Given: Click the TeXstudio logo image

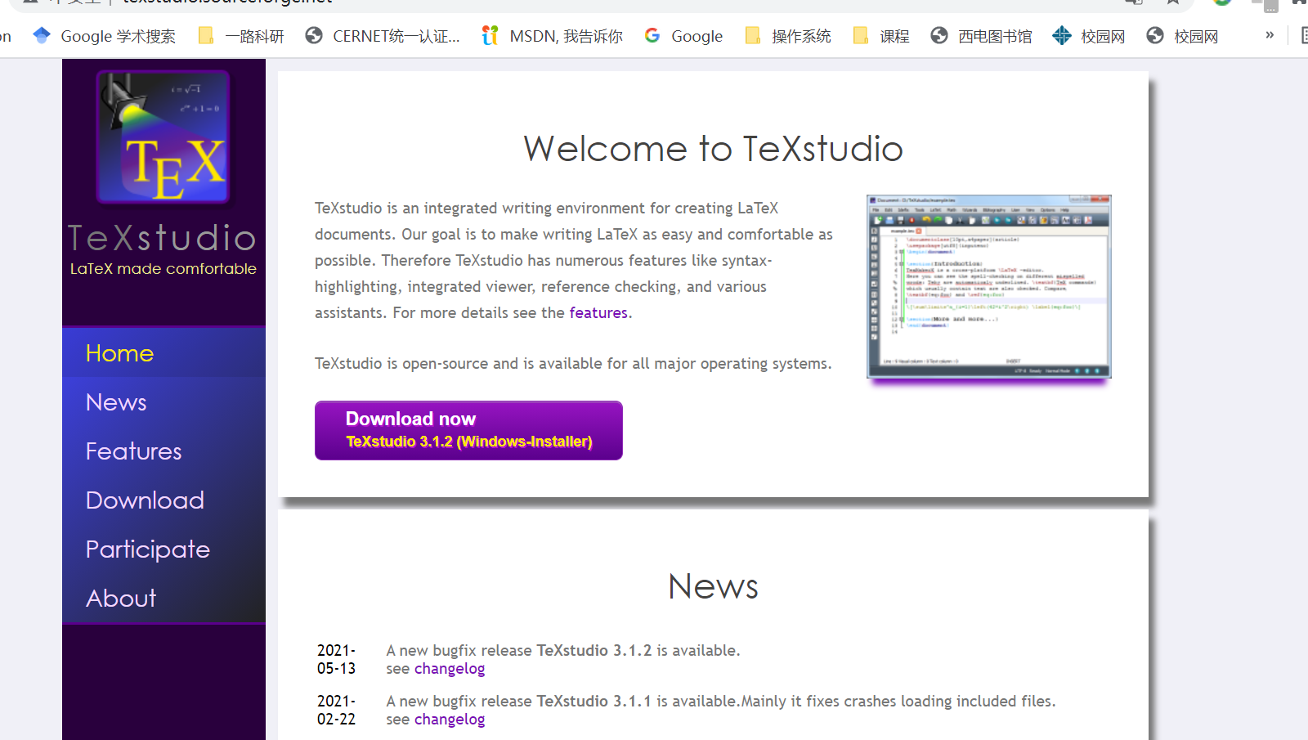Looking at the screenshot, I should [163, 137].
